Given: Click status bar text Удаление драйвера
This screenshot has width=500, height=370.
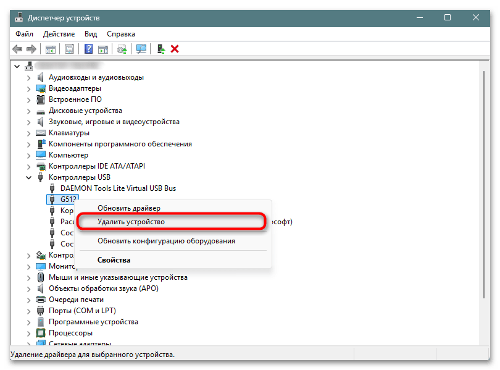Looking at the screenshot, I should coord(93,355).
